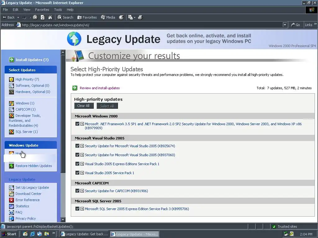The width and height of the screenshot is (318, 238).
Task: Click the Hardware, Optional icon
Action: (x=11, y=92)
